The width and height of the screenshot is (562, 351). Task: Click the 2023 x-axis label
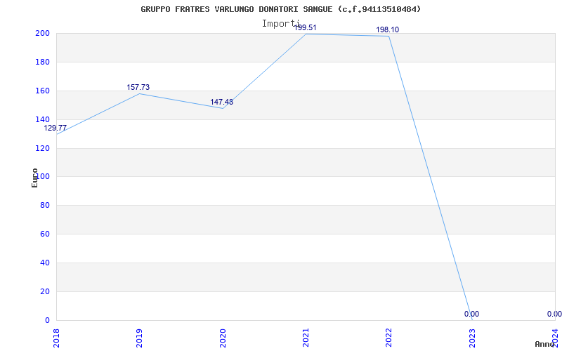point(472,338)
